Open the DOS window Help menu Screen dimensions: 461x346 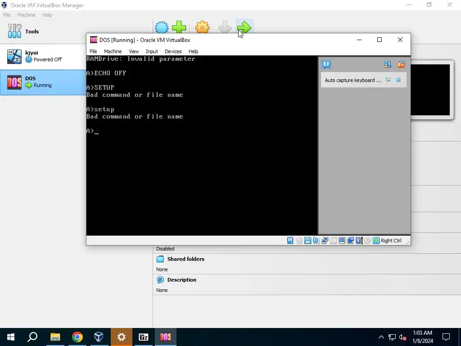[x=194, y=51]
